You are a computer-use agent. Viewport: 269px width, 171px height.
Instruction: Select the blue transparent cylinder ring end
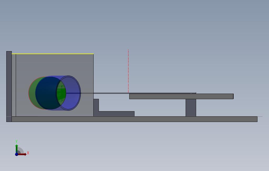point(68,93)
